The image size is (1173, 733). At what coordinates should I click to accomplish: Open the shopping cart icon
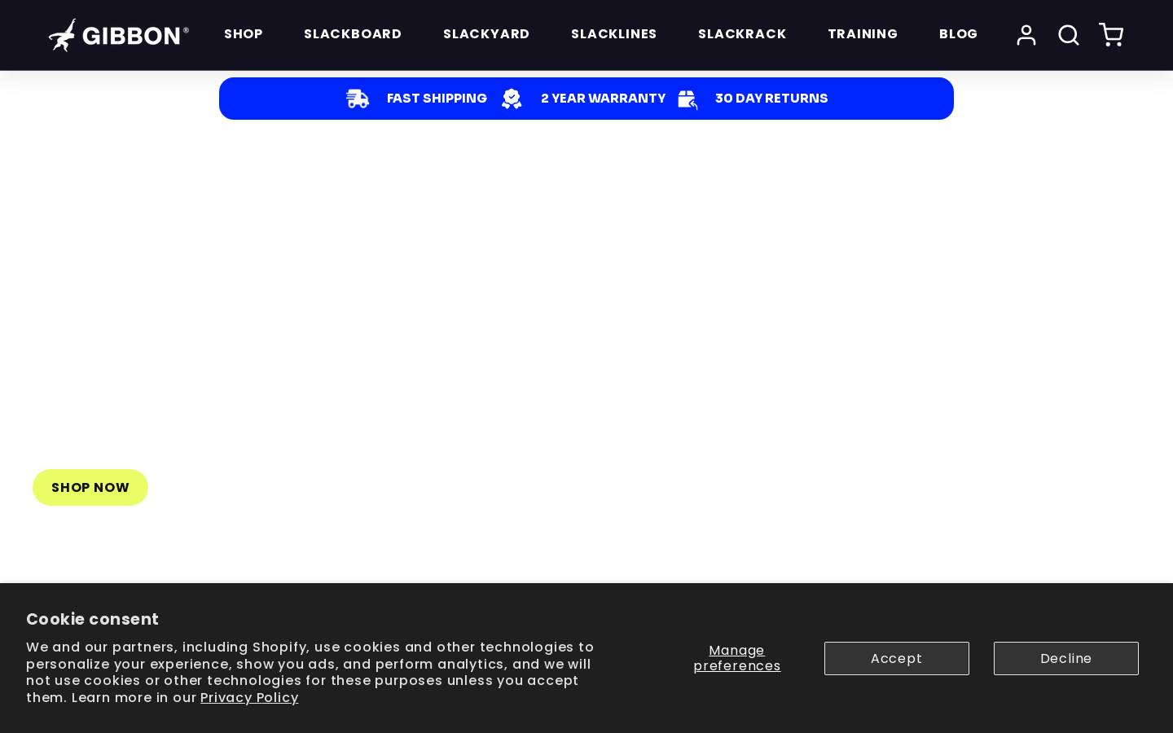click(1111, 35)
